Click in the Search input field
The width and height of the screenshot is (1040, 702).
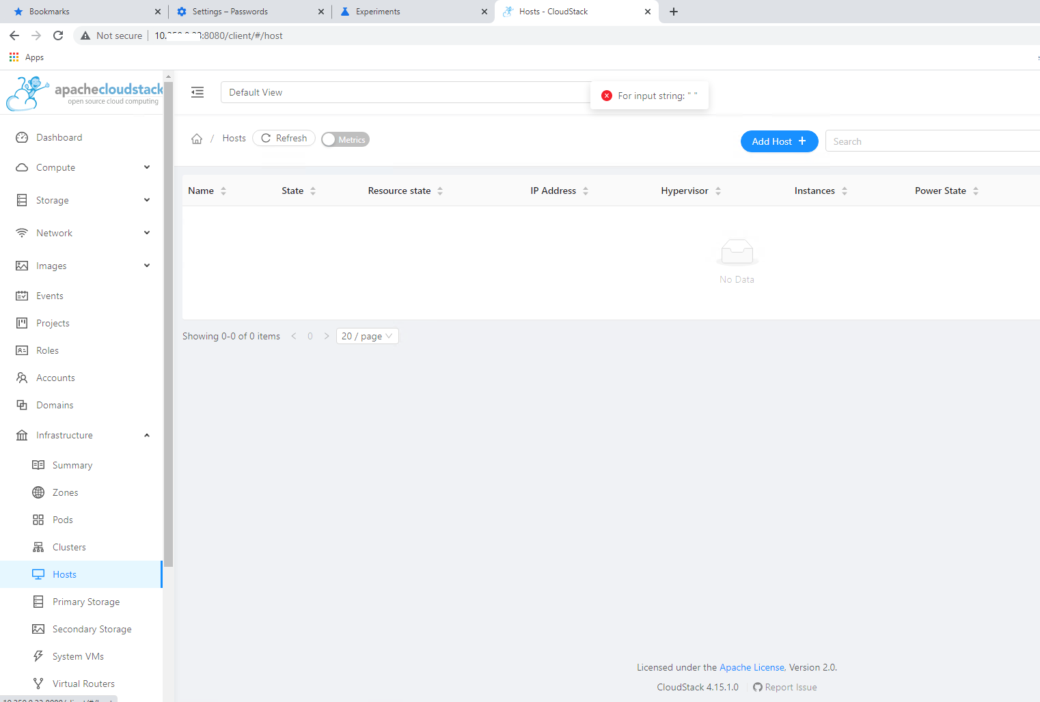(x=933, y=141)
